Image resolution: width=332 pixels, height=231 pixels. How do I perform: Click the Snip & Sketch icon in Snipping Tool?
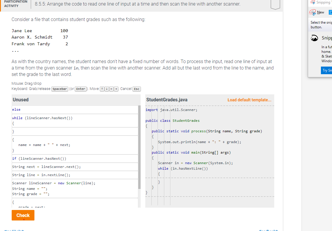pos(314,38)
